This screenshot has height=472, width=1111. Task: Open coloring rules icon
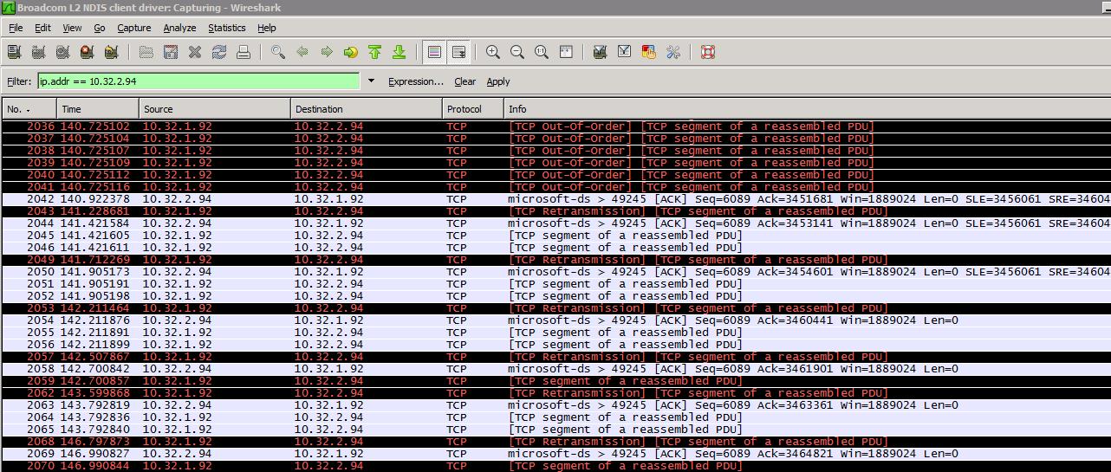point(648,52)
